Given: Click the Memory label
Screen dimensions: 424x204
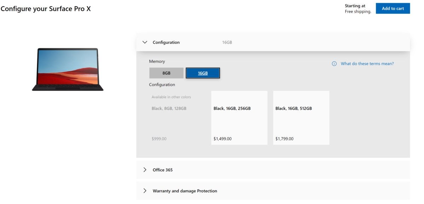Looking at the screenshot, I should (x=157, y=61).
